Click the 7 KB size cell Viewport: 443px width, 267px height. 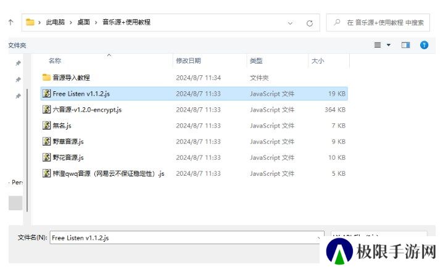pyautogui.click(x=339, y=126)
